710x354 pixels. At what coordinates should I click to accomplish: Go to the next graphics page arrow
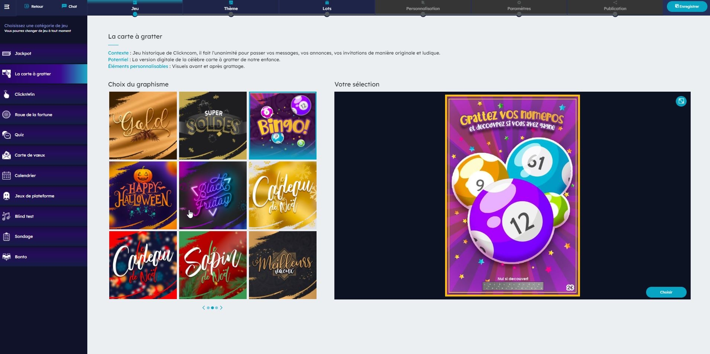click(221, 308)
